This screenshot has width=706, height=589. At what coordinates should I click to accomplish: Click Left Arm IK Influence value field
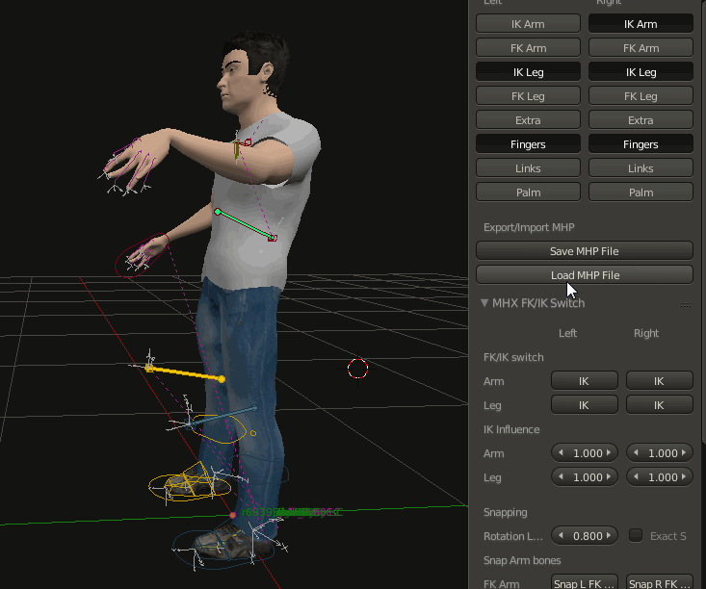(584, 452)
